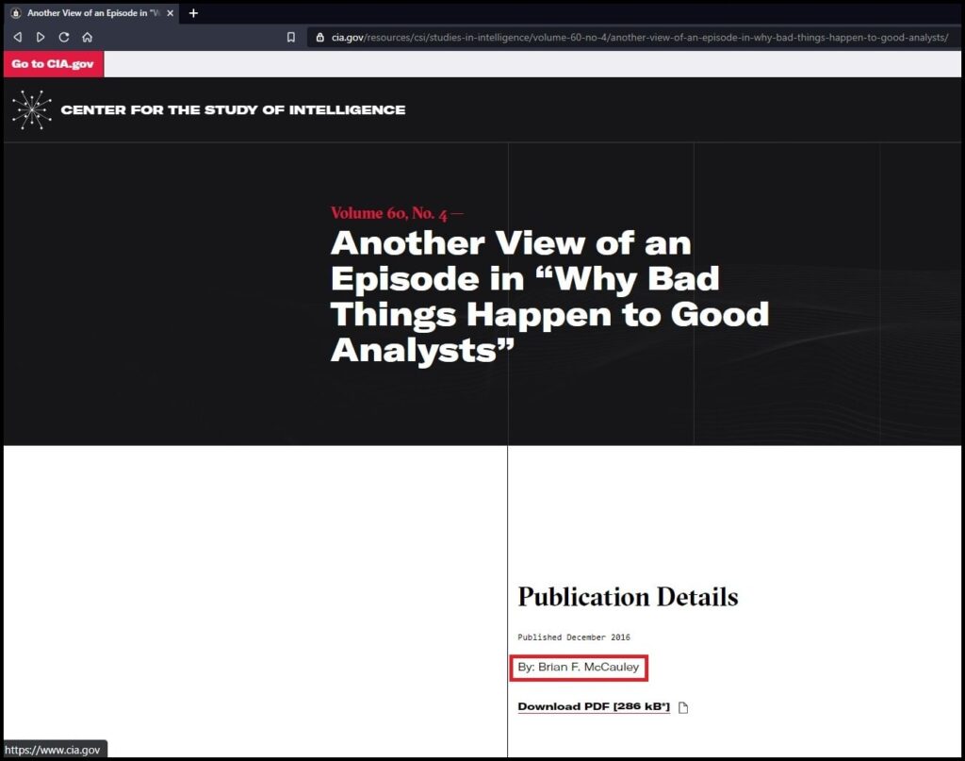The height and width of the screenshot is (761, 965).
Task: Click the padlock site security icon
Action: [320, 38]
